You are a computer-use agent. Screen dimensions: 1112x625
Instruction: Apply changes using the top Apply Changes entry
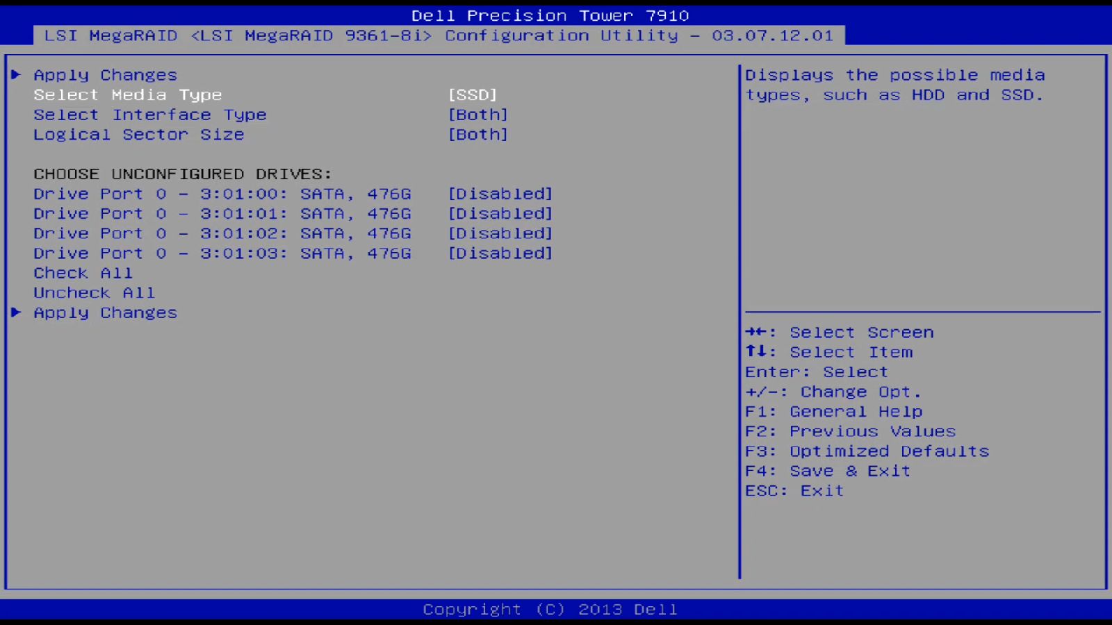[x=105, y=74]
